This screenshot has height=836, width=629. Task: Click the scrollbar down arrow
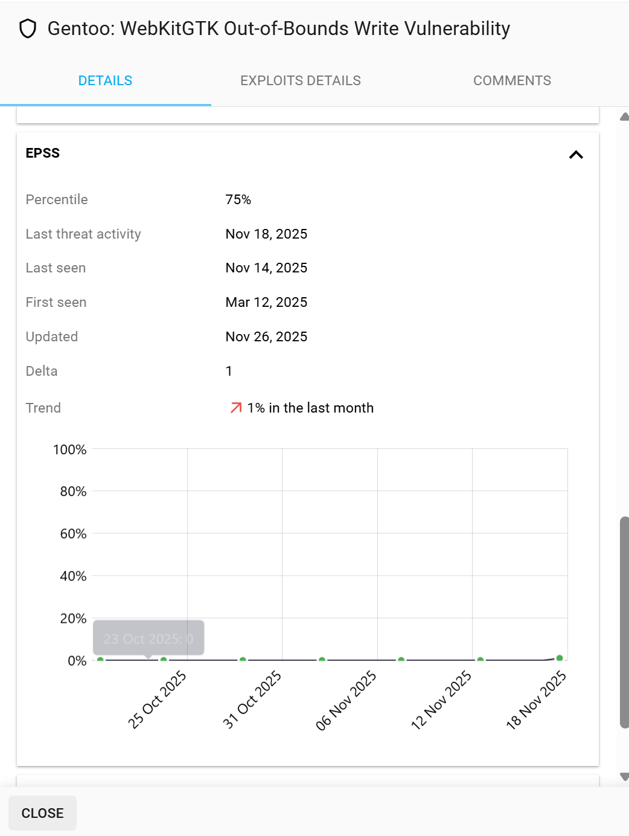(x=624, y=777)
